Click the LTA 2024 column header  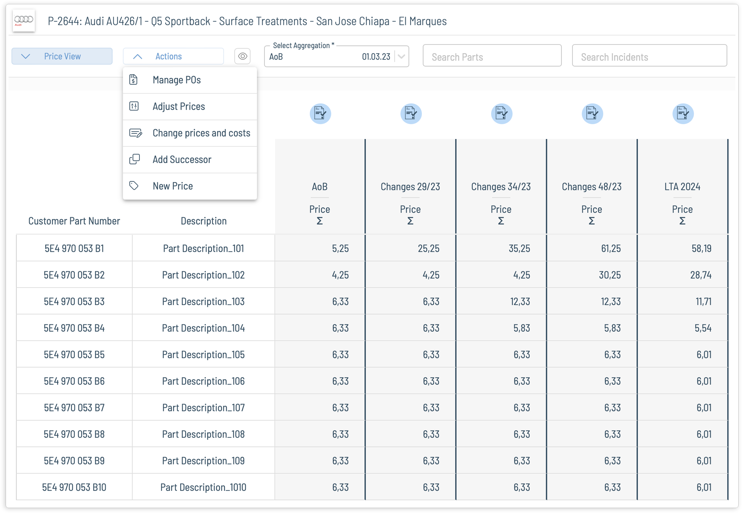coord(682,187)
